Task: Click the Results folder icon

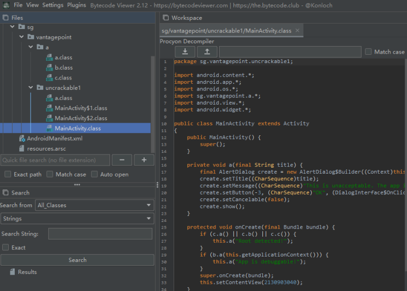Action: [13, 272]
